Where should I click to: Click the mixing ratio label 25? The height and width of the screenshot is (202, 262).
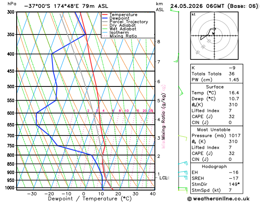(x=151, y=111)
